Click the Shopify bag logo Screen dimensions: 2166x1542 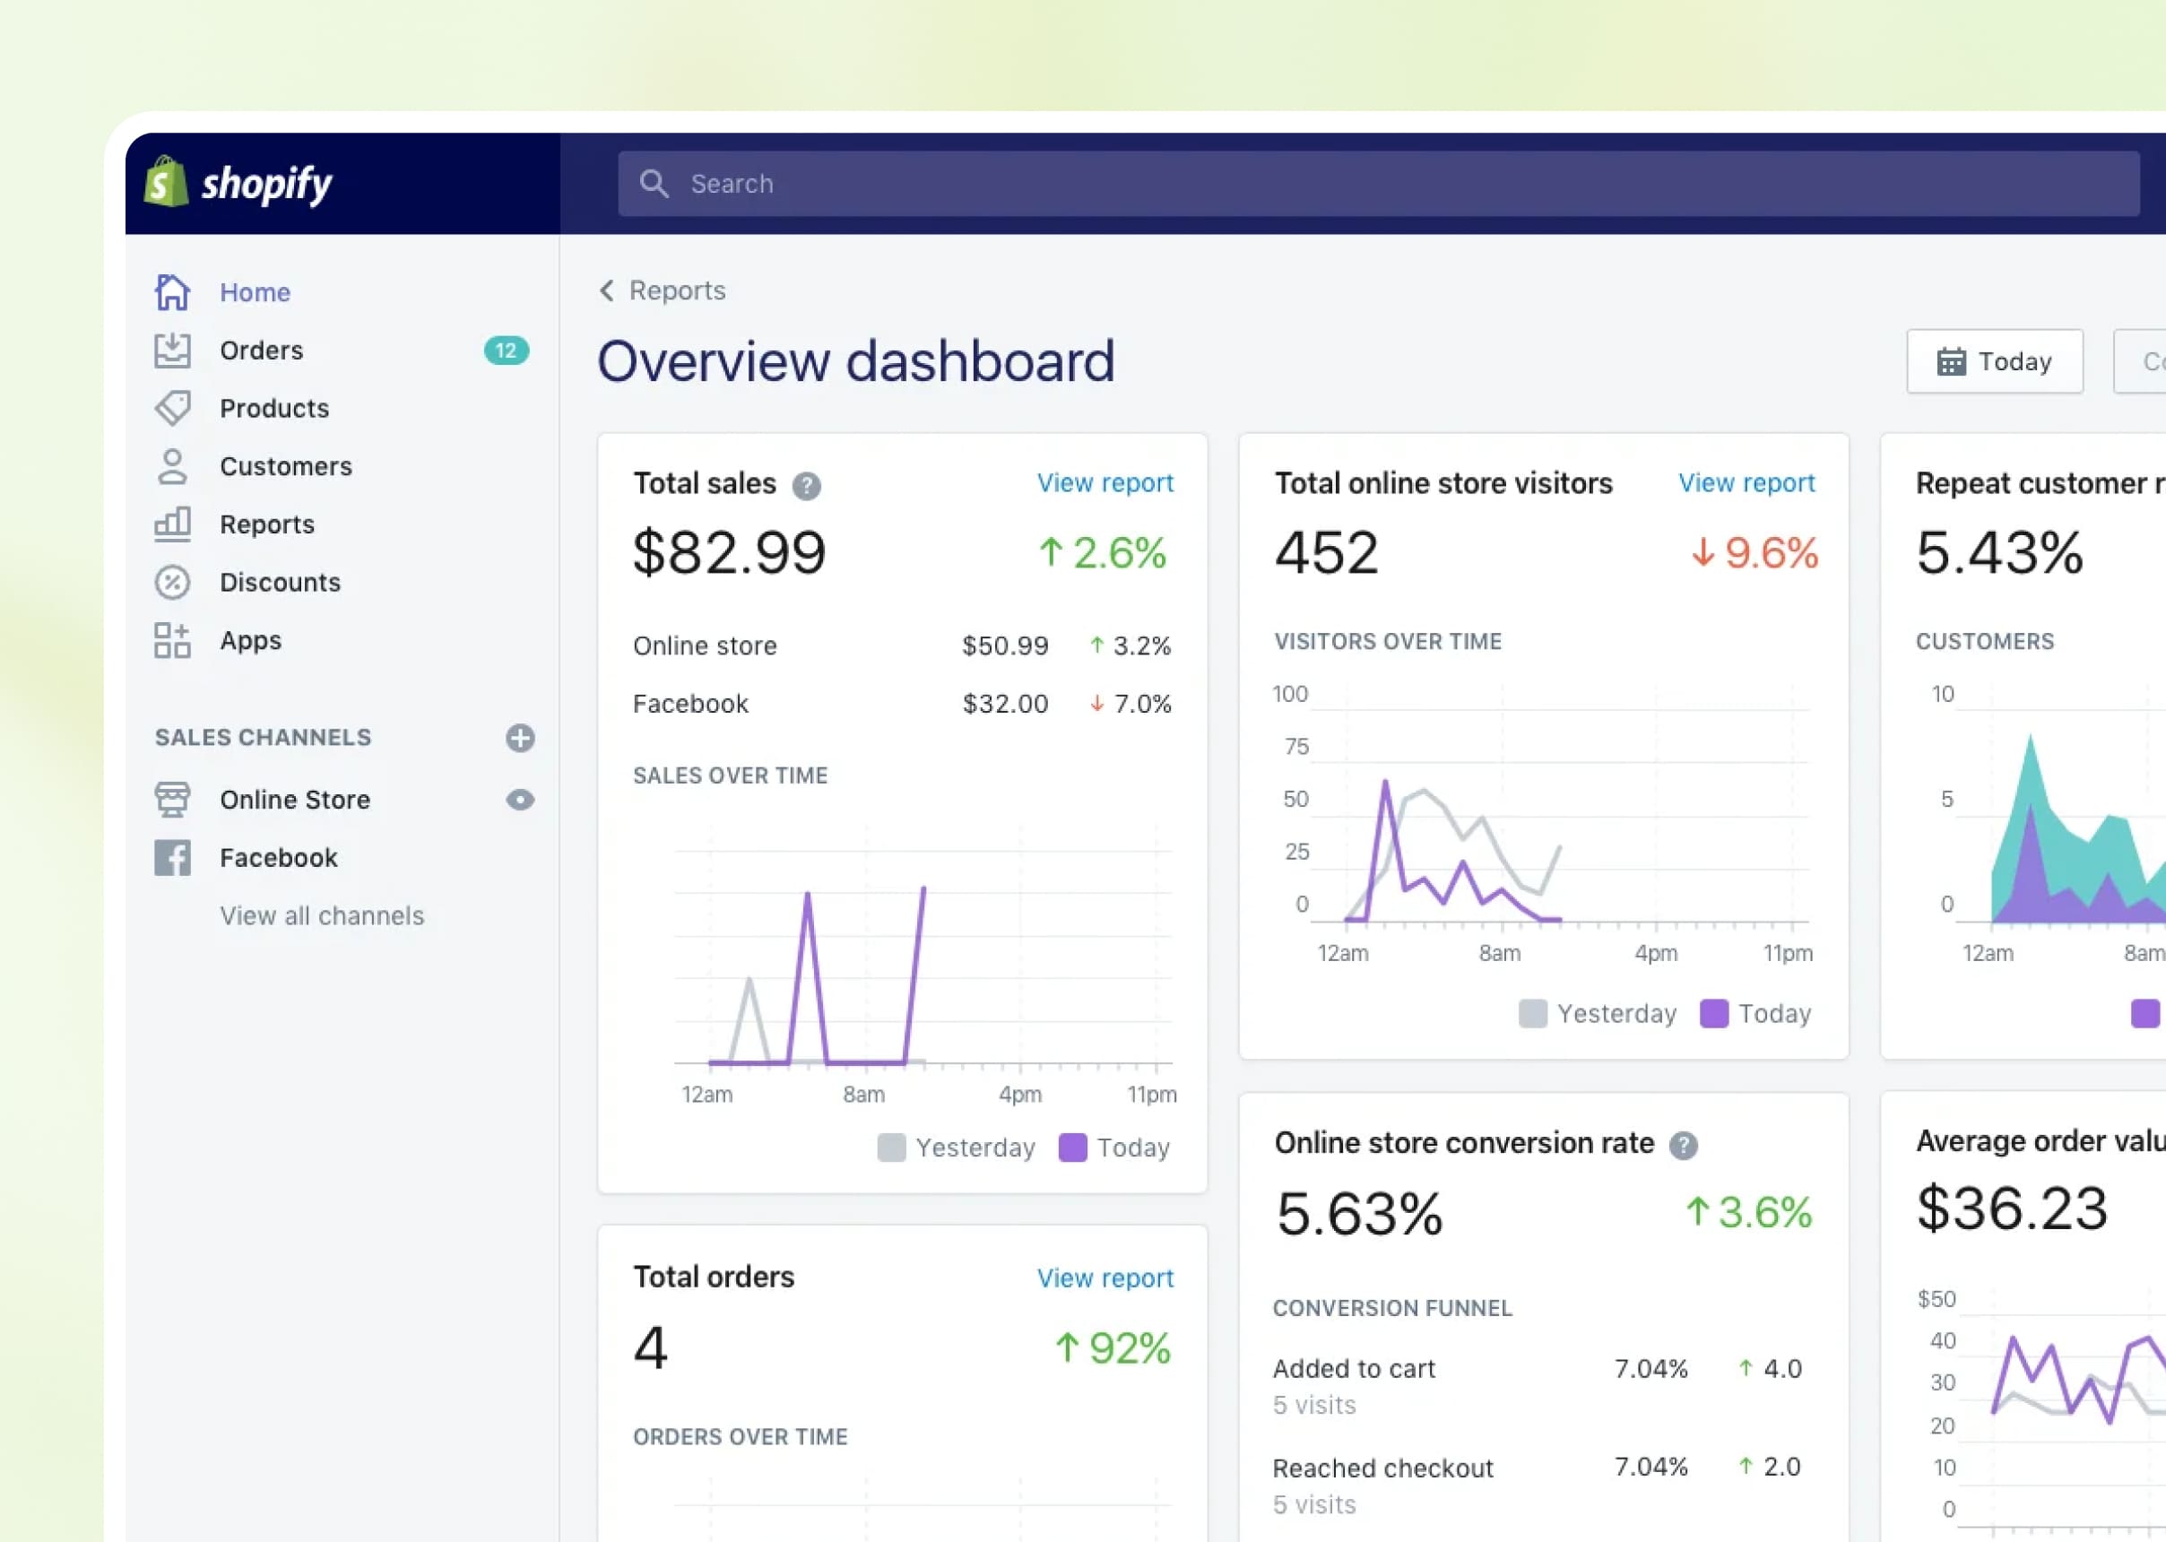[x=166, y=182]
